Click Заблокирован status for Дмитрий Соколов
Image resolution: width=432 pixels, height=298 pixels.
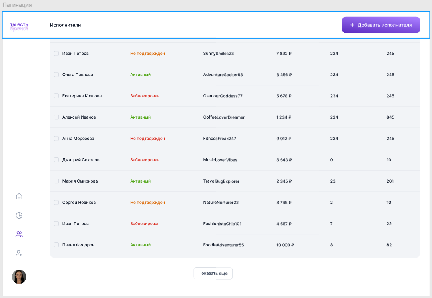pyautogui.click(x=145, y=160)
